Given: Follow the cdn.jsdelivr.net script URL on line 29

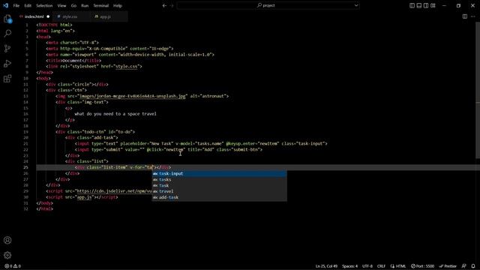Looking at the screenshot, I should coord(115,191).
